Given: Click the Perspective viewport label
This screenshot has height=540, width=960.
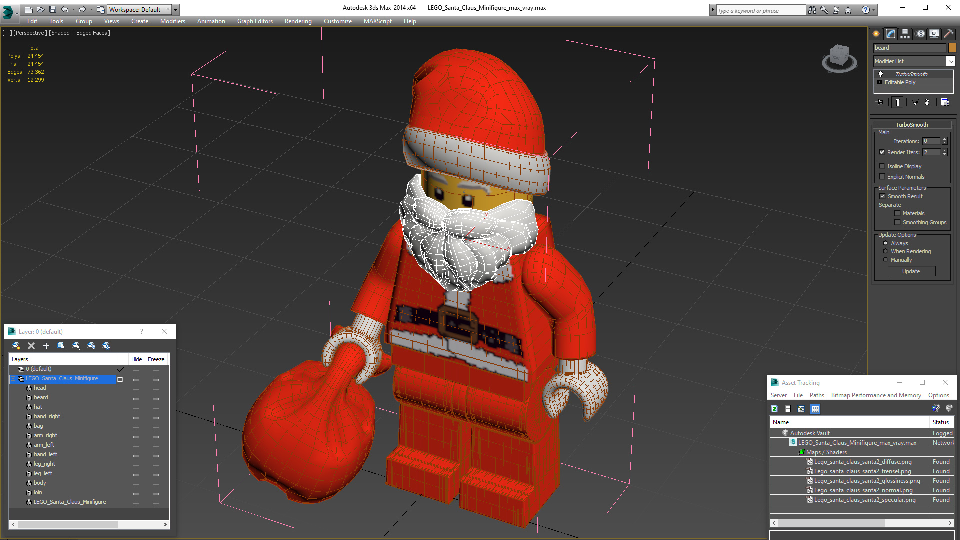Looking at the screenshot, I should (30, 33).
